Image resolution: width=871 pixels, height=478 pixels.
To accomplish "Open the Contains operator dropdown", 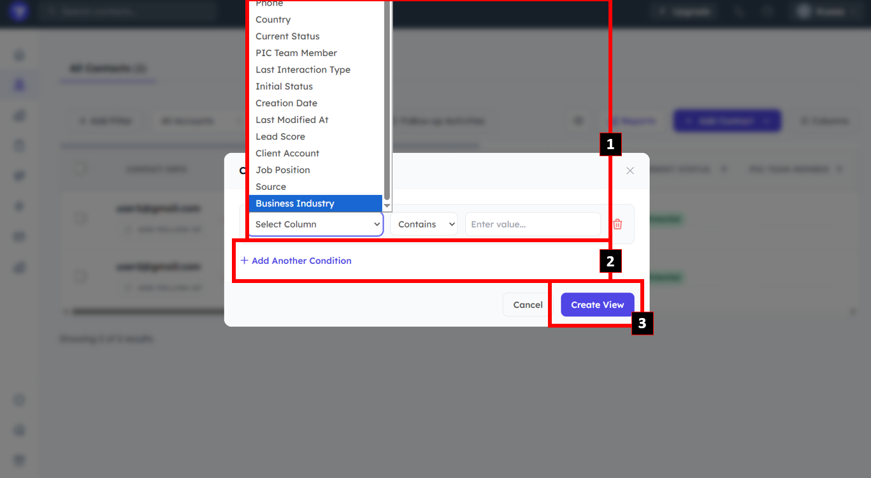I will [x=424, y=224].
